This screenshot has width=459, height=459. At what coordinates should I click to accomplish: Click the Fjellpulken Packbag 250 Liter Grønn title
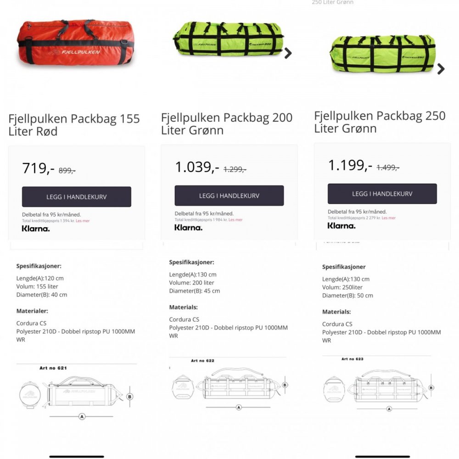click(380, 122)
